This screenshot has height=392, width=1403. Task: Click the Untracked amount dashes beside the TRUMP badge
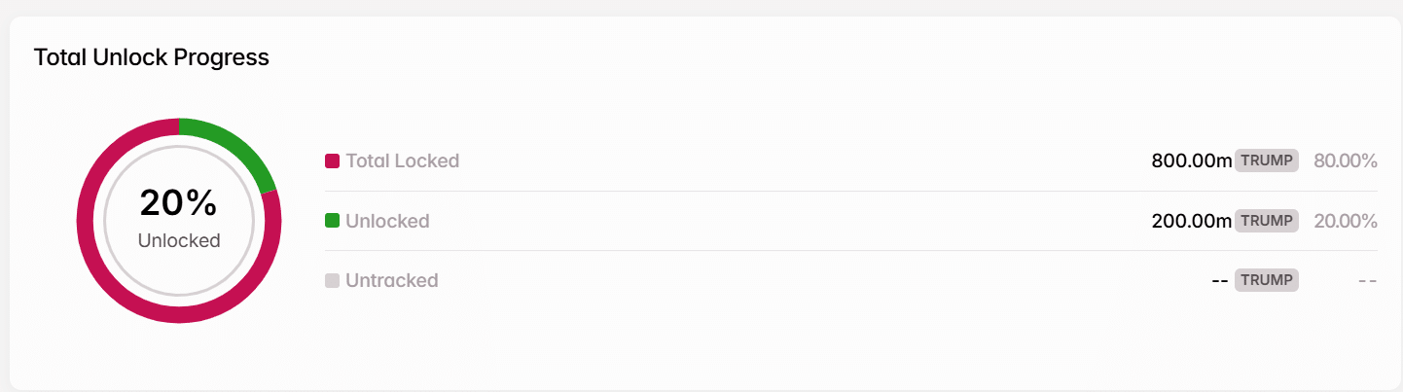1219,281
